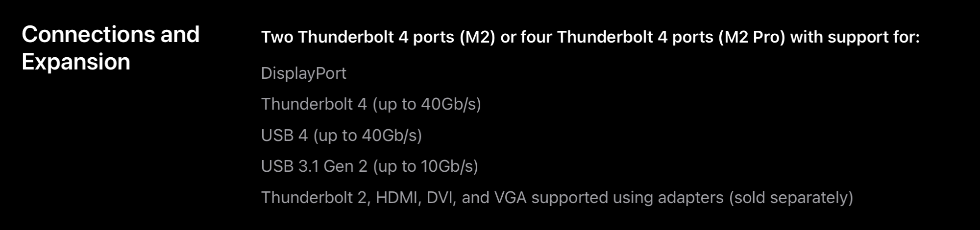Click the "USB 3.1 Gen 2" text

click(314, 166)
